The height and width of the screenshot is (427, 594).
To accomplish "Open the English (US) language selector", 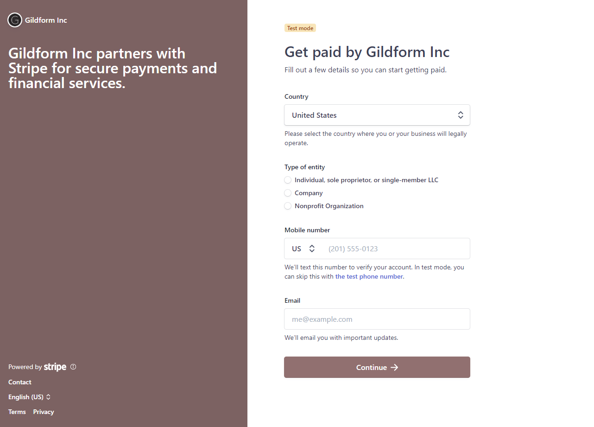I will coord(26,397).
